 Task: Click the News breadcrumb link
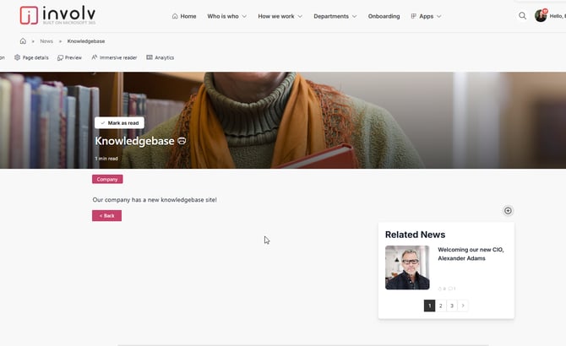[x=46, y=41]
